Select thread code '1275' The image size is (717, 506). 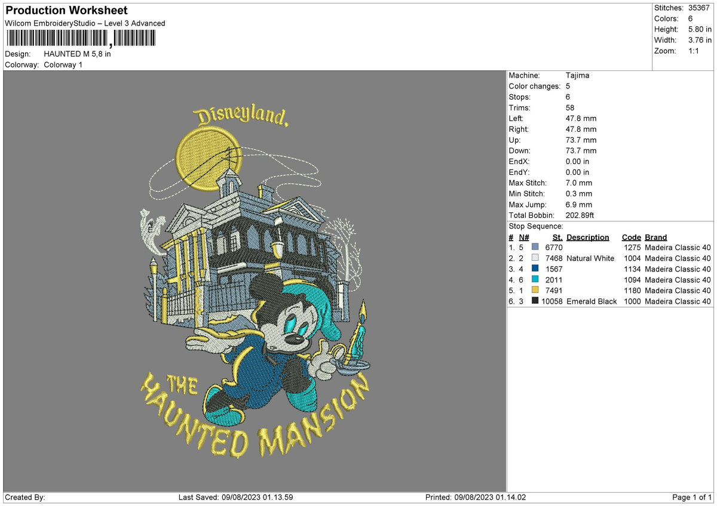pos(633,248)
